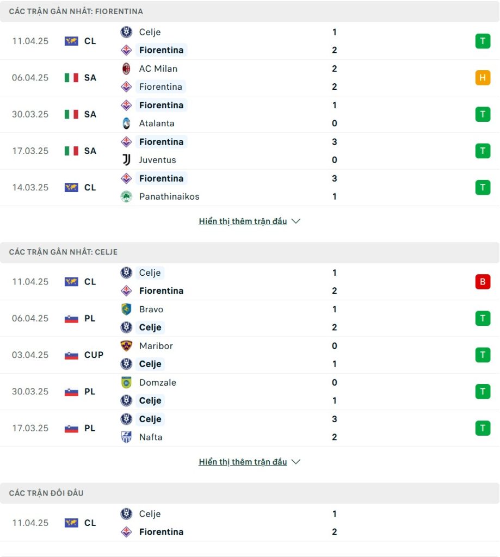Open the Fiorentina vs Juventus match row
The width and height of the screenshot is (500, 557).
pos(250,151)
